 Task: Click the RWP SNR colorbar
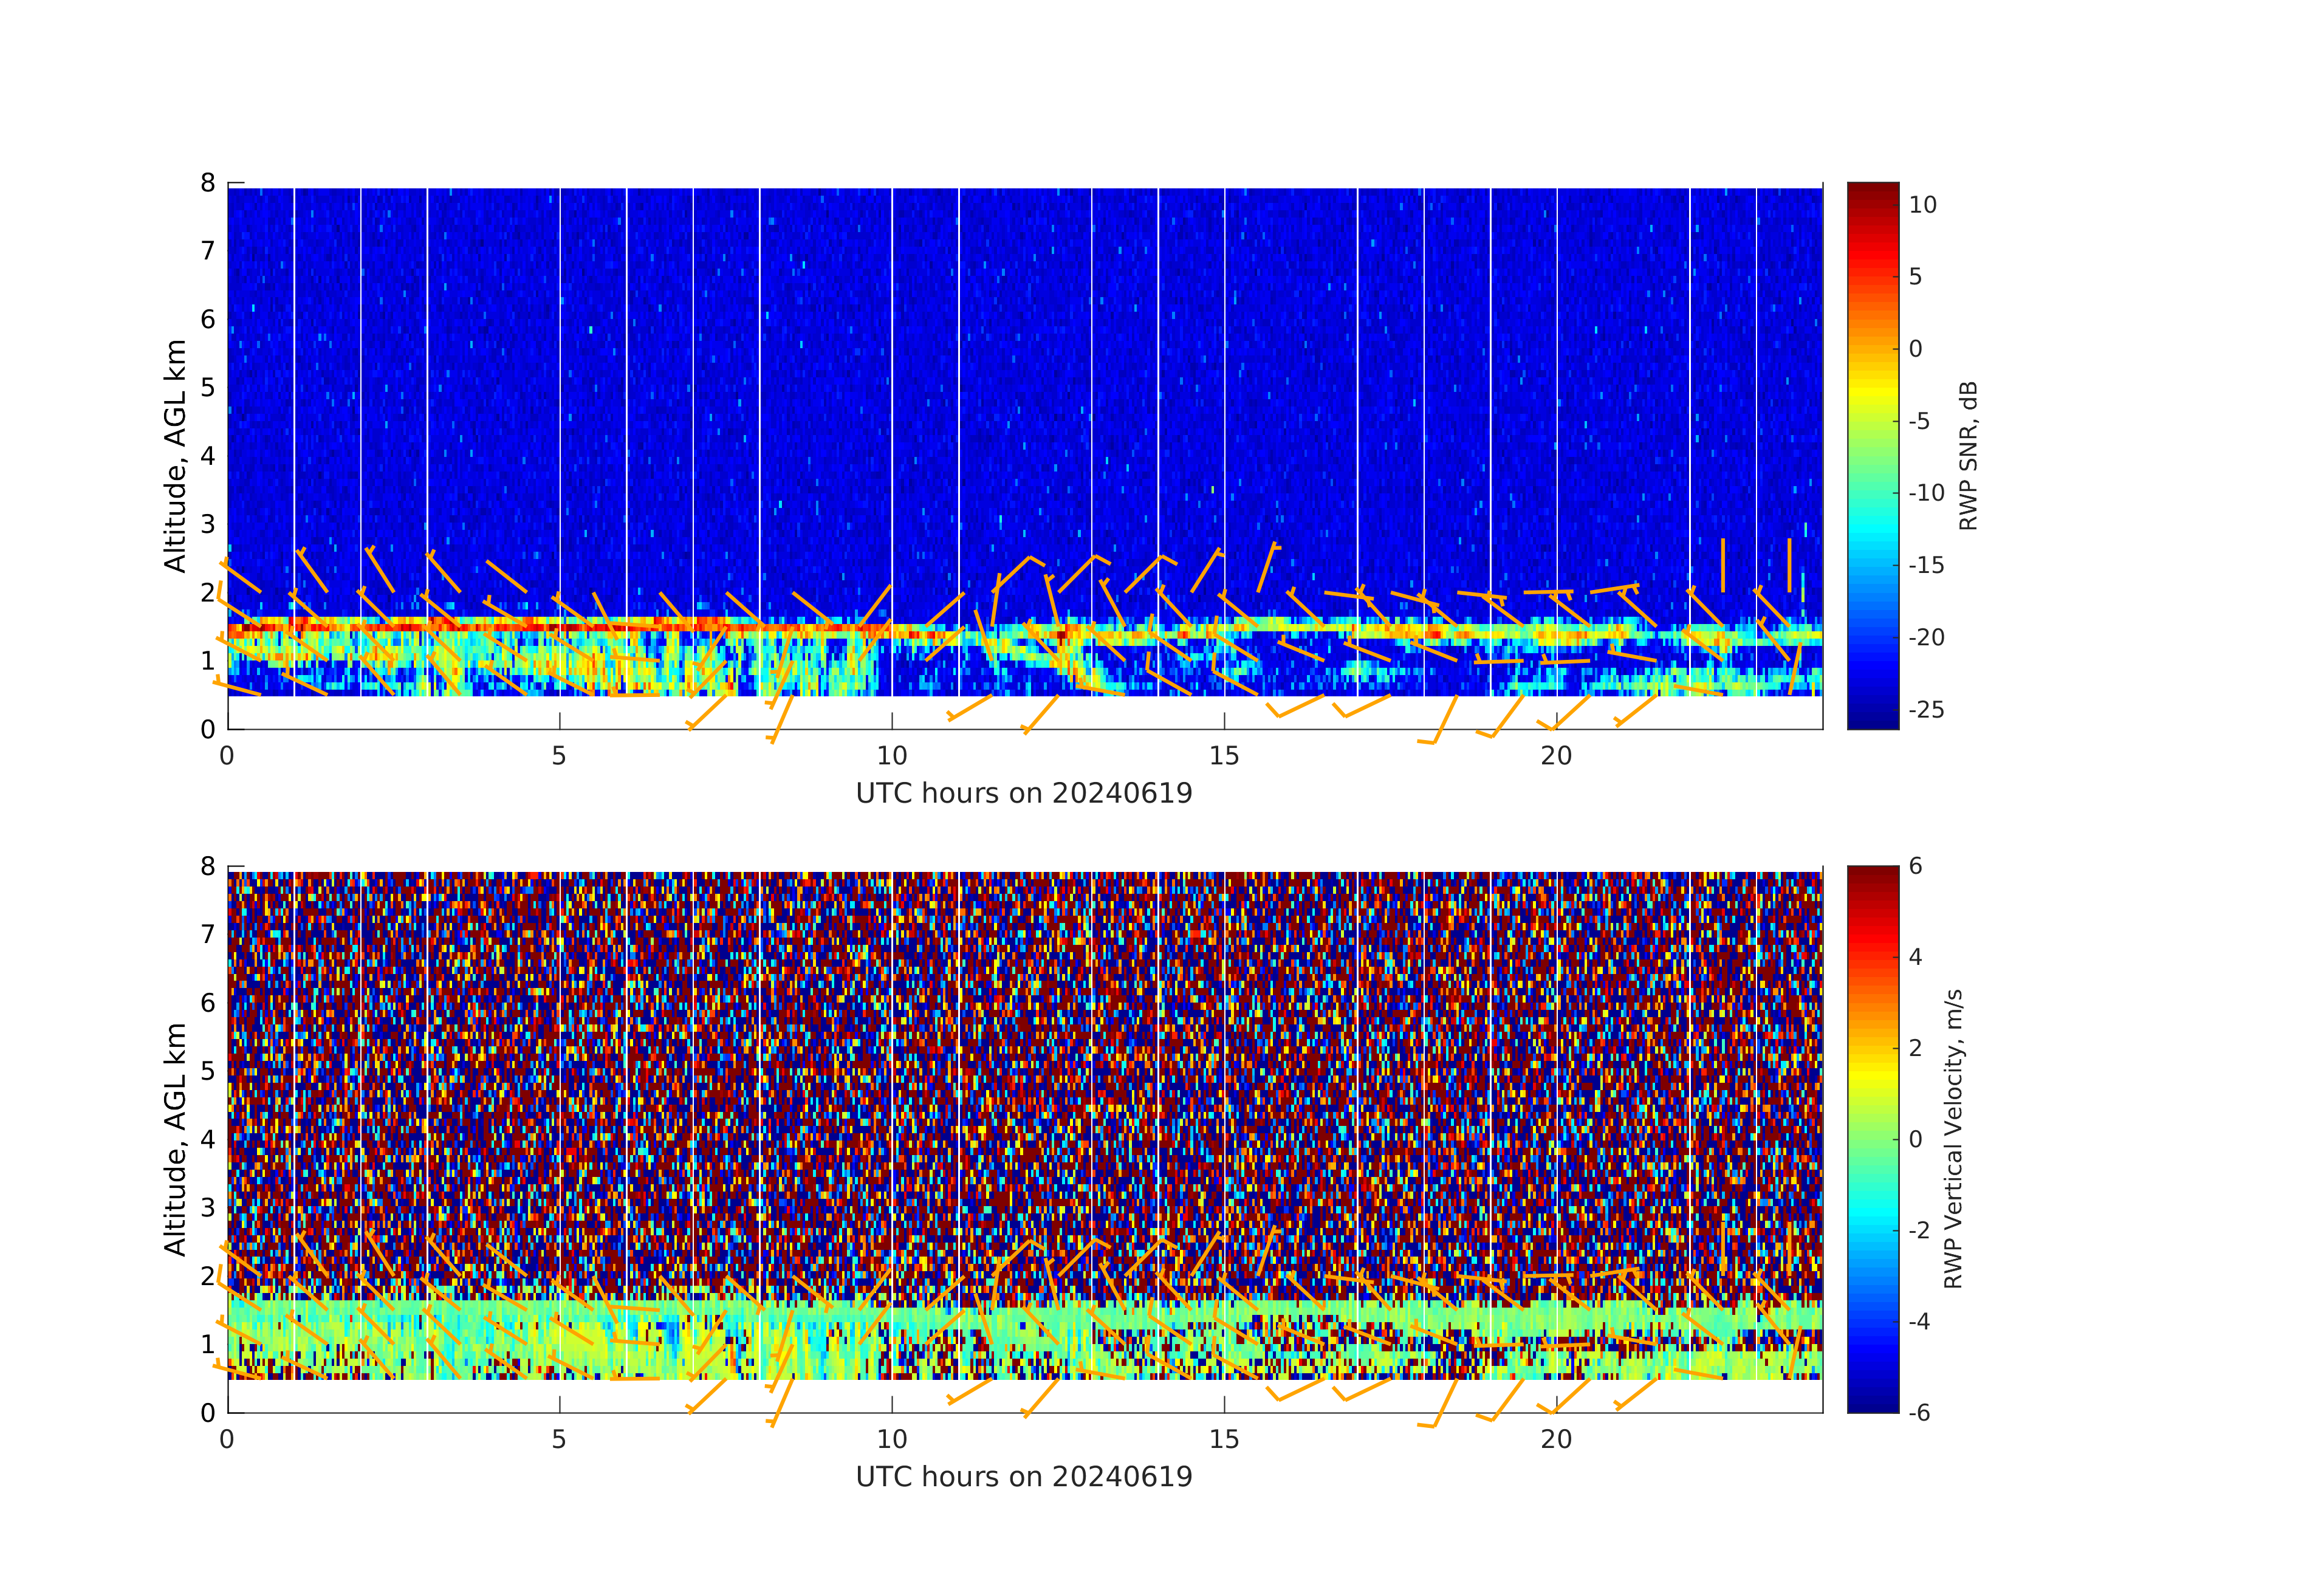click(x=1872, y=455)
